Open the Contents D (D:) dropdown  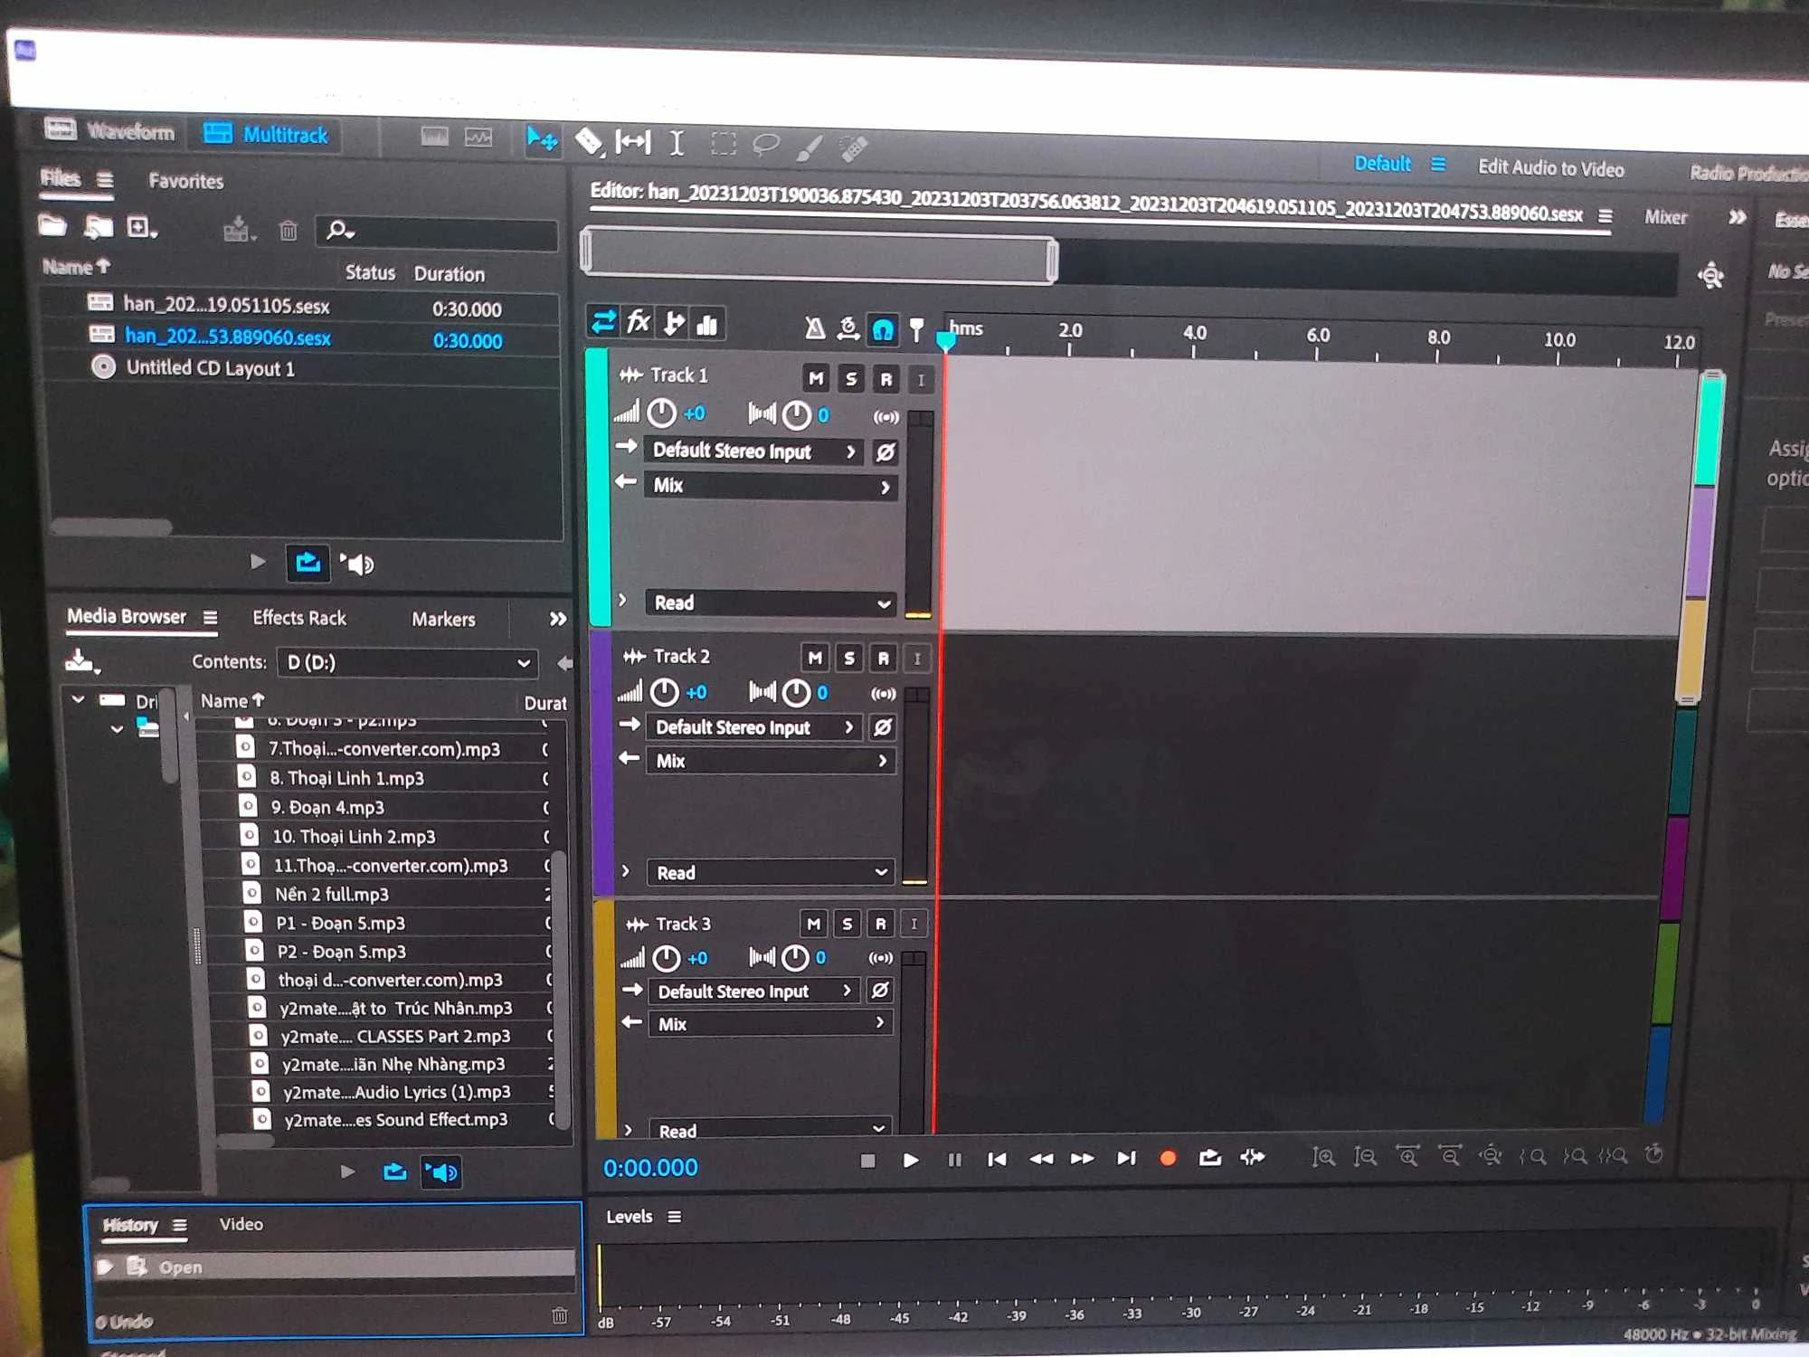[406, 663]
